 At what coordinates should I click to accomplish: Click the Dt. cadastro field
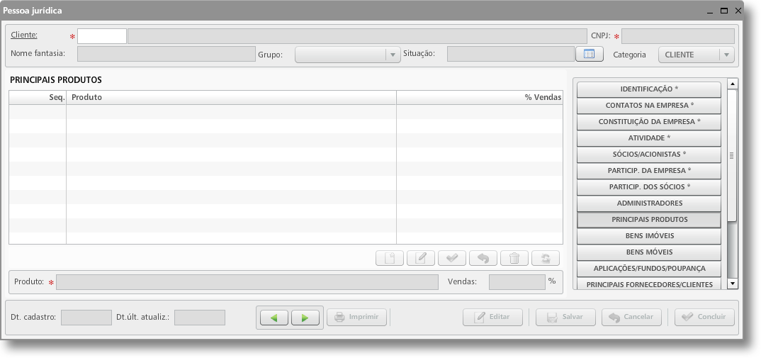86,318
